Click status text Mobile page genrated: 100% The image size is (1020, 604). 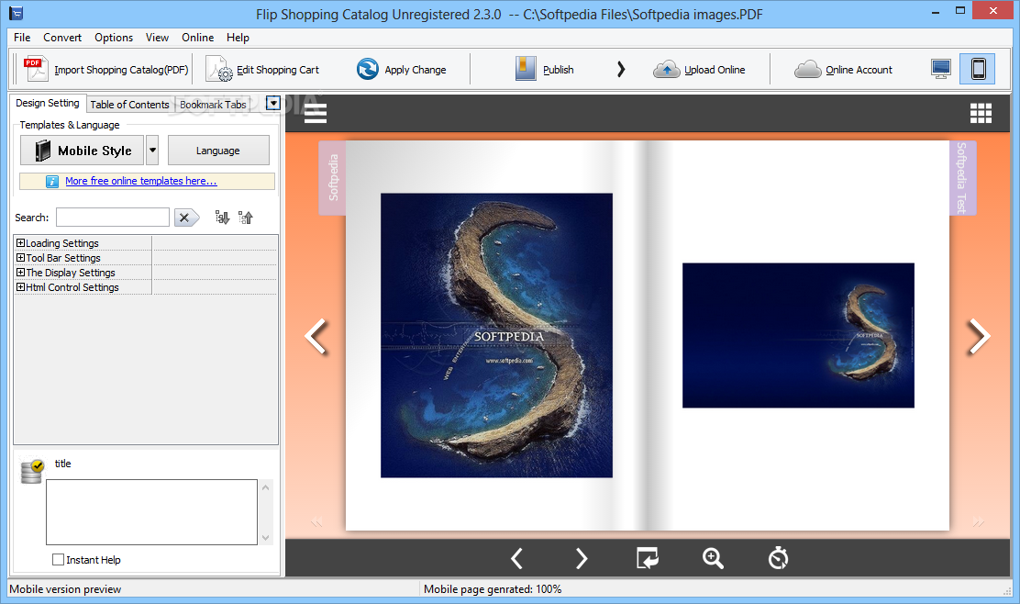[x=493, y=589]
